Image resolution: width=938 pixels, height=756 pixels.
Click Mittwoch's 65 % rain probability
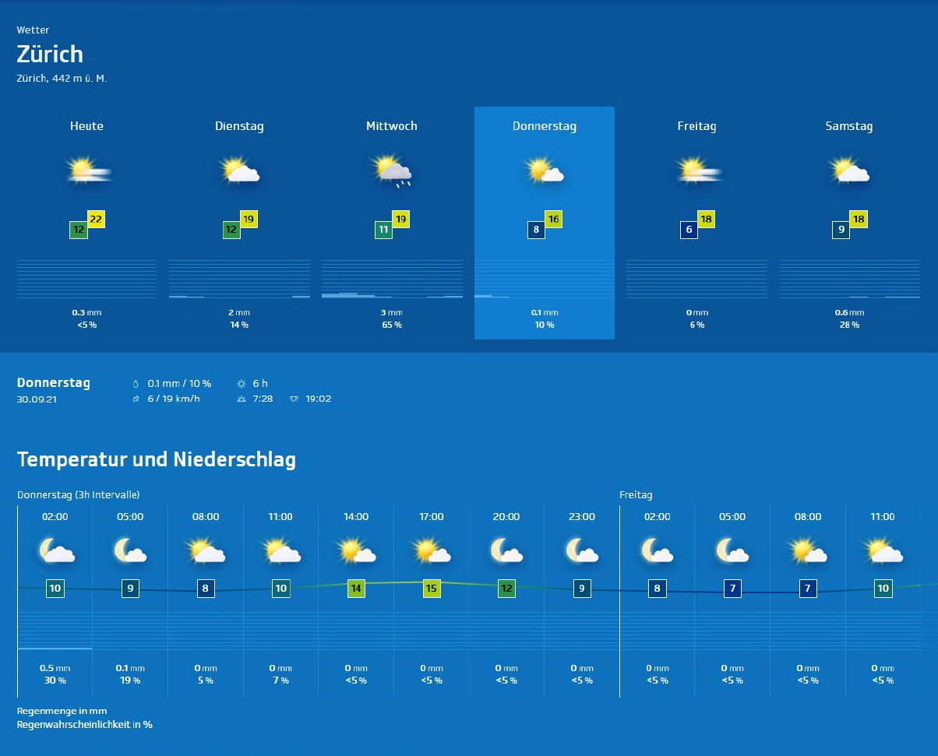(x=392, y=325)
